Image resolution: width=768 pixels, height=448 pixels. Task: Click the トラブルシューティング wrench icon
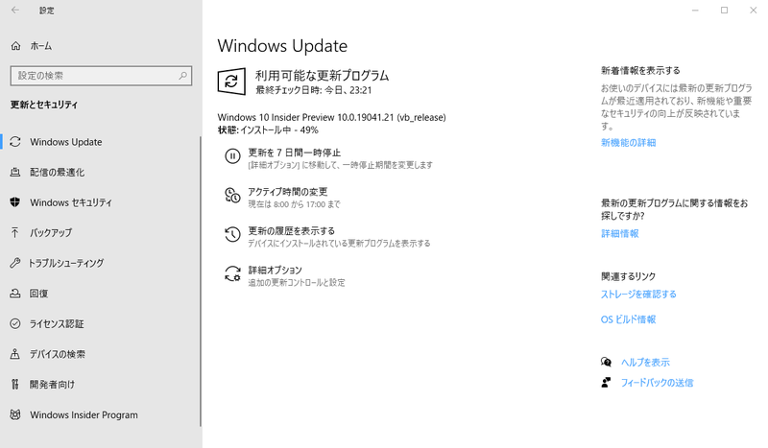click(15, 263)
